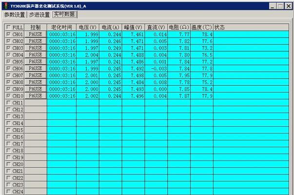Screen dimensions: 294x195
Task: Enable the CH13 channel checkbox
Action: 8,116
